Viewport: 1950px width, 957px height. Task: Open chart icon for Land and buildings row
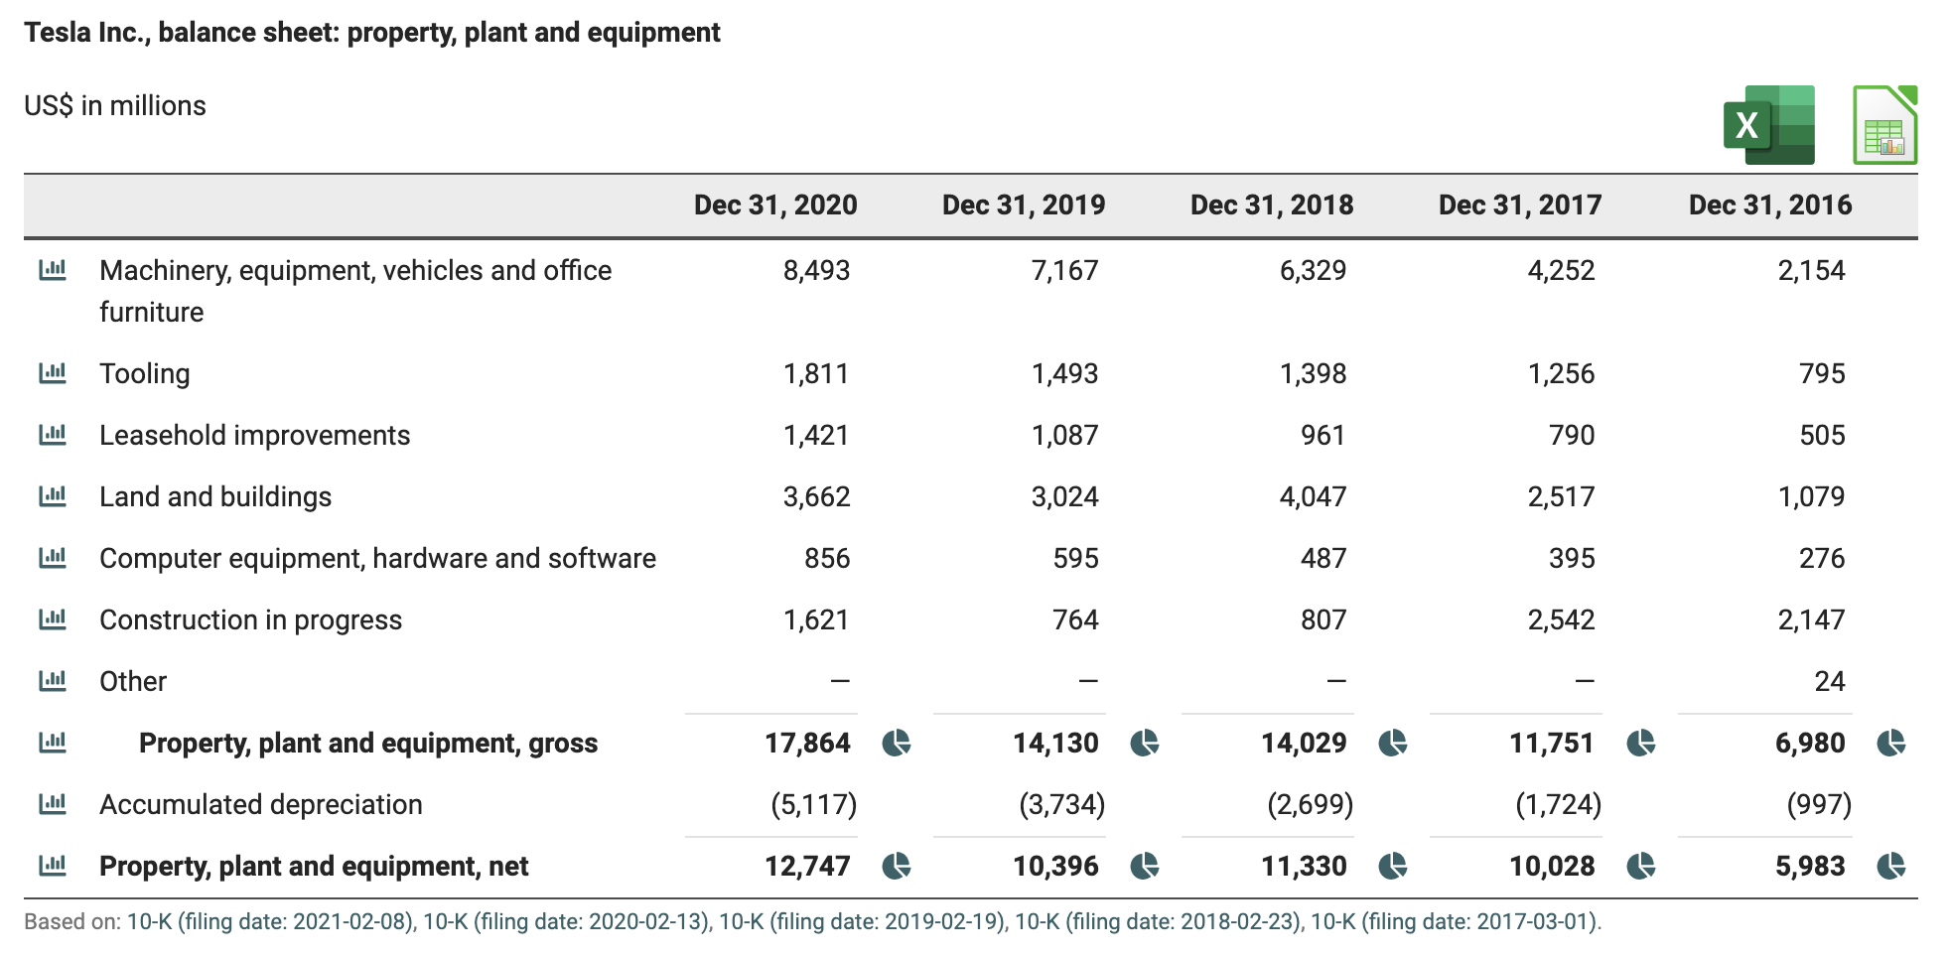53,496
